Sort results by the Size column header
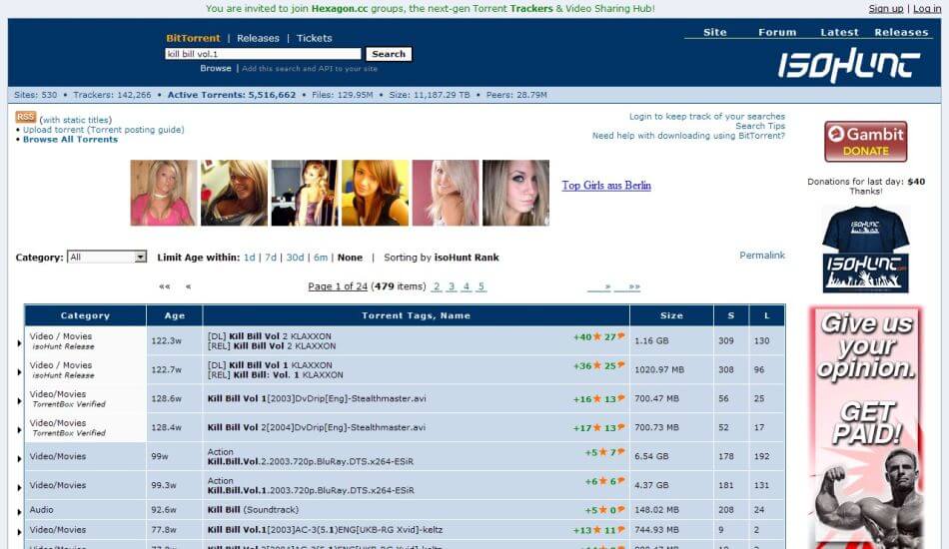This screenshot has height=549, width=949. [x=671, y=315]
